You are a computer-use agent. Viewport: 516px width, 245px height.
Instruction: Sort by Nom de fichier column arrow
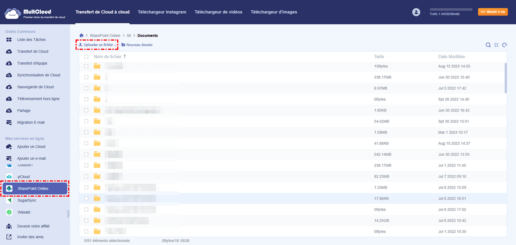coord(125,56)
